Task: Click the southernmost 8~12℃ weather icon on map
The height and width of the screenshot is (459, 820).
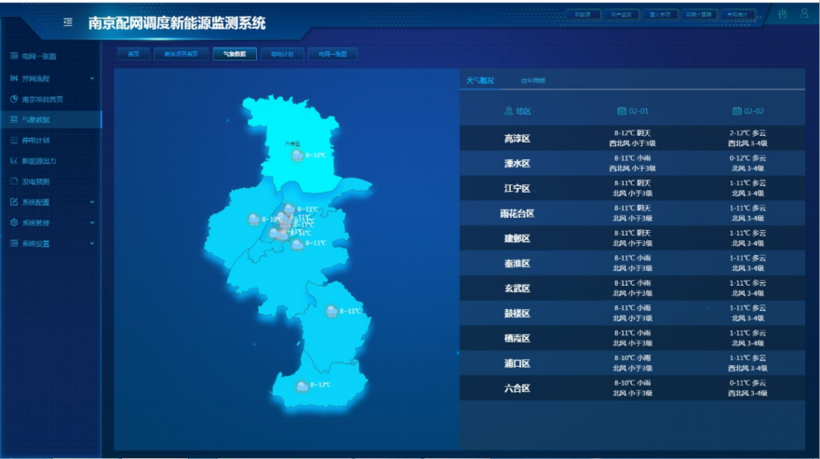Action: click(302, 385)
